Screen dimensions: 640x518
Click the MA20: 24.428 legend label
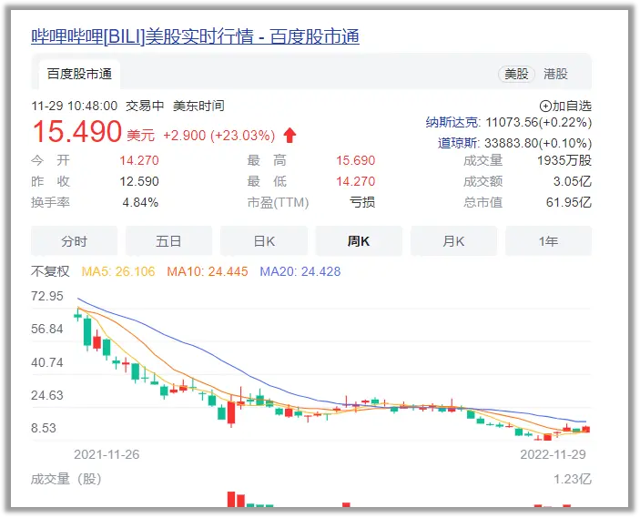(300, 271)
